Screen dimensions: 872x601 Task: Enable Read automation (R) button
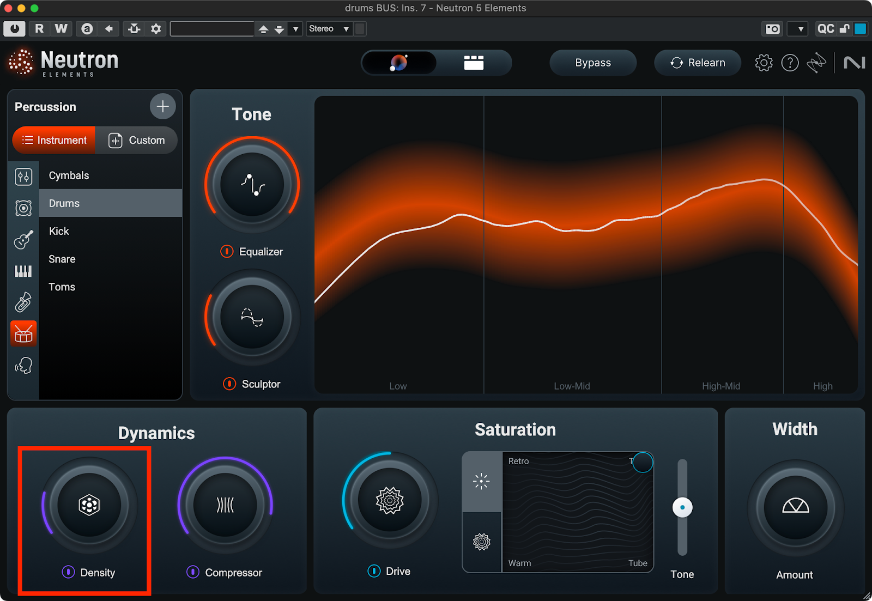click(39, 29)
